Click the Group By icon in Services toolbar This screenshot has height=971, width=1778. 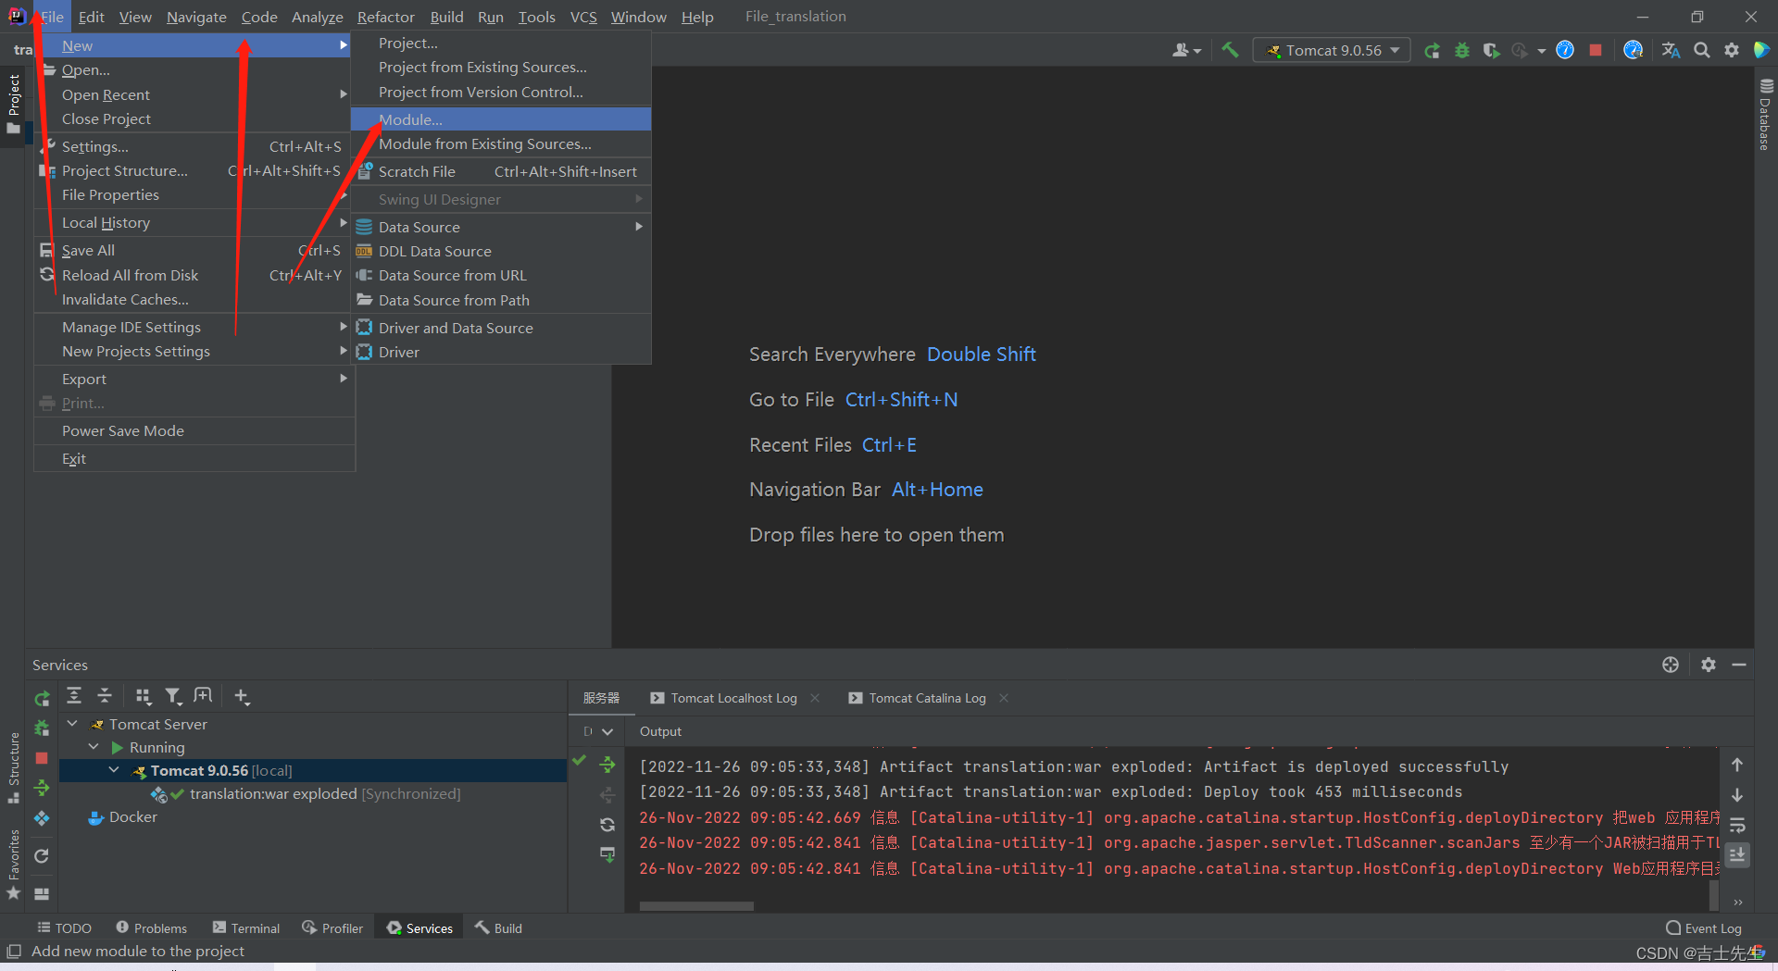143,696
